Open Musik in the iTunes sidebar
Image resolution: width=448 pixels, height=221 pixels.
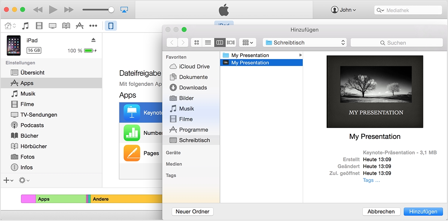coord(51,94)
